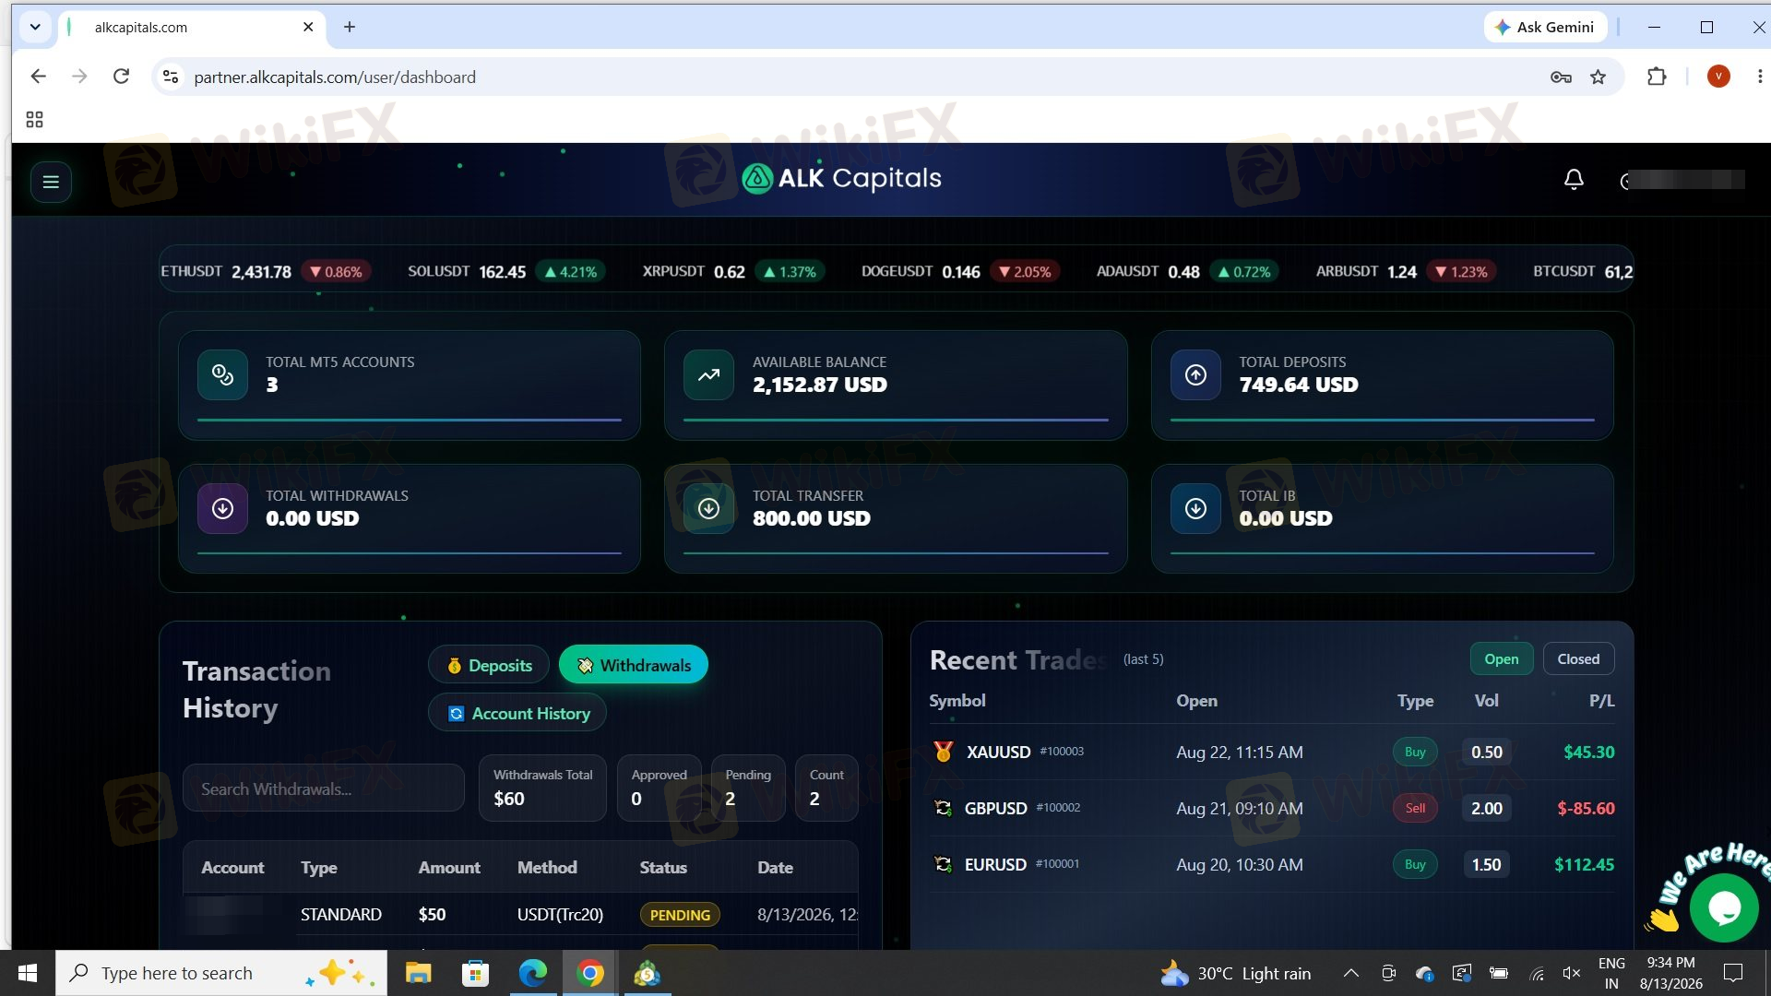Click the Total Withdrawals download icon

coord(222,508)
